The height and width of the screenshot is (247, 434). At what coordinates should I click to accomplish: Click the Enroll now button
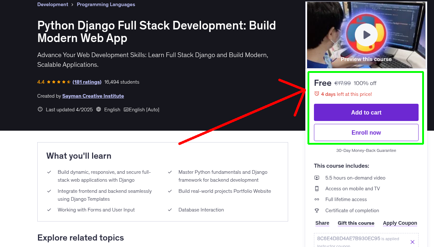click(366, 132)
